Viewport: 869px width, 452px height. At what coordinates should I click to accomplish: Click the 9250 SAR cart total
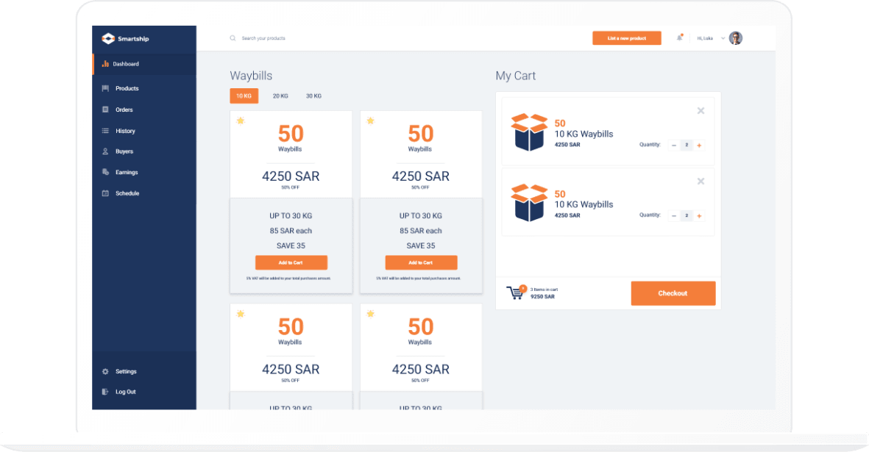coord(542,297)
